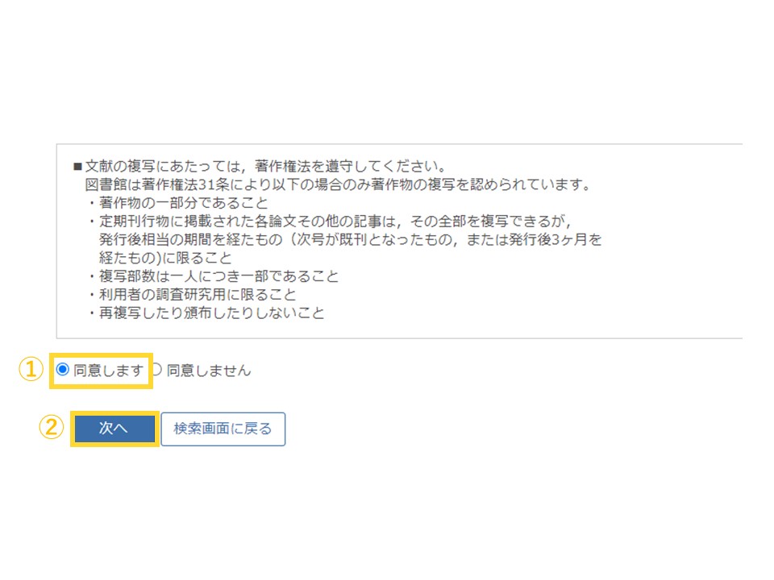Click the line 再複写したり頒布したりしないこと
774x580 pixels.
coord(211,313)
